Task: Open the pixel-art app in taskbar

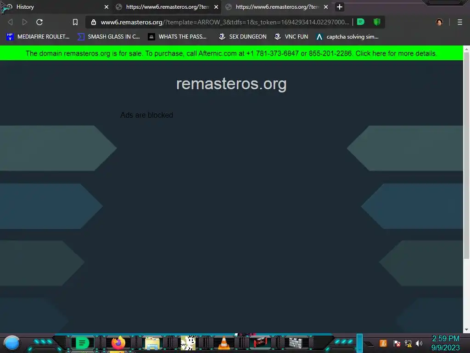Action: coord(188,343)
